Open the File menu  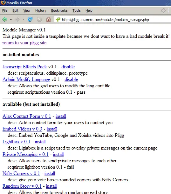pos(5,11)
